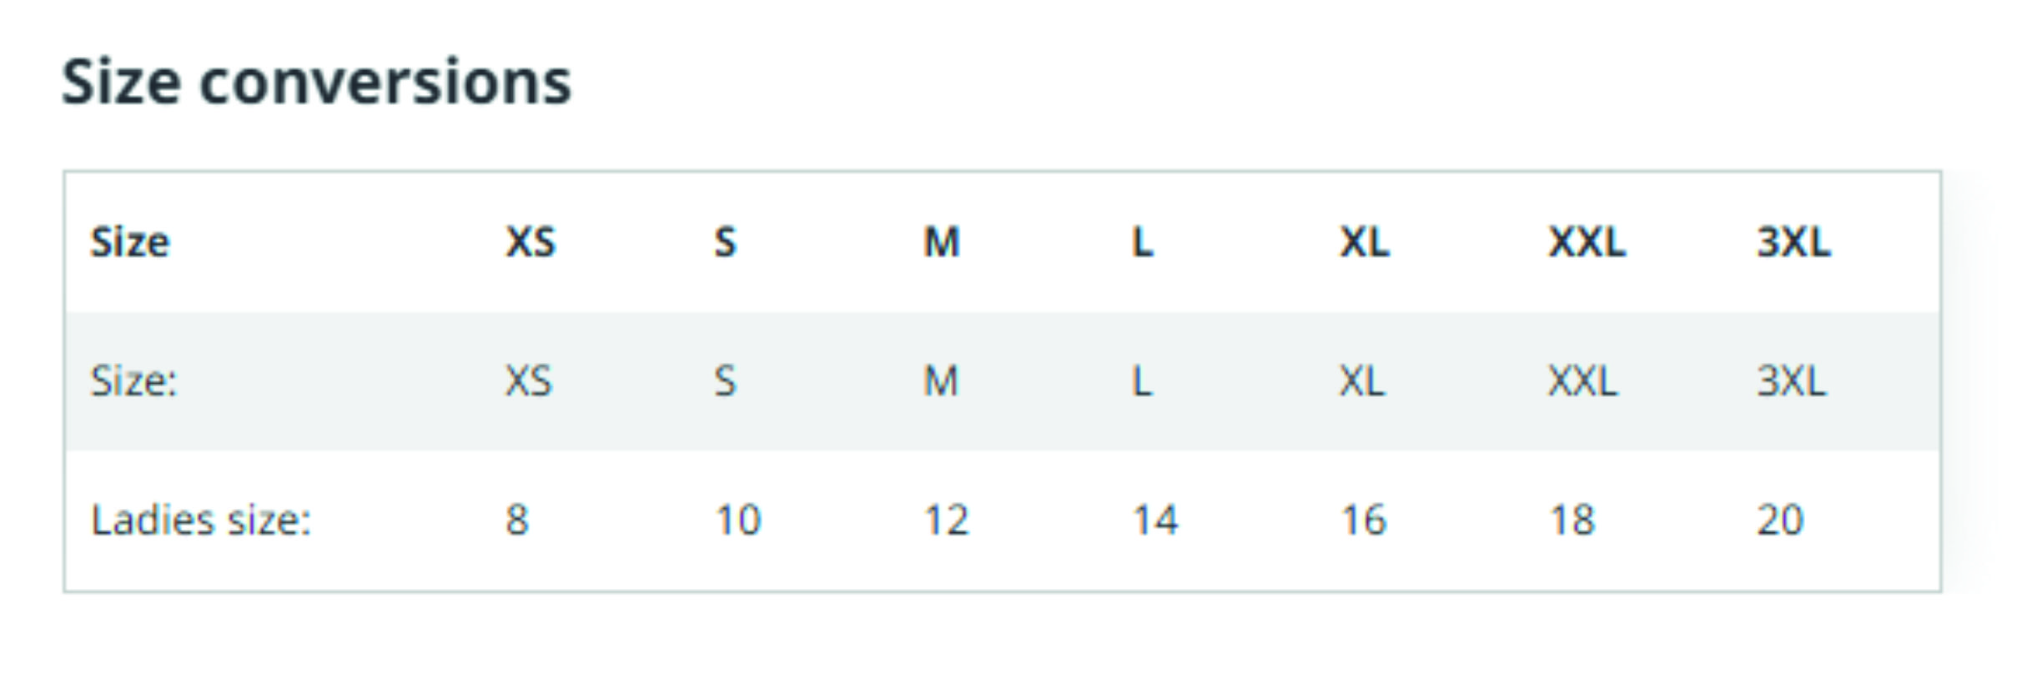Click ladies size 10 cell
This screenshot has height=684, width=2027.
(x=738, y=520)
